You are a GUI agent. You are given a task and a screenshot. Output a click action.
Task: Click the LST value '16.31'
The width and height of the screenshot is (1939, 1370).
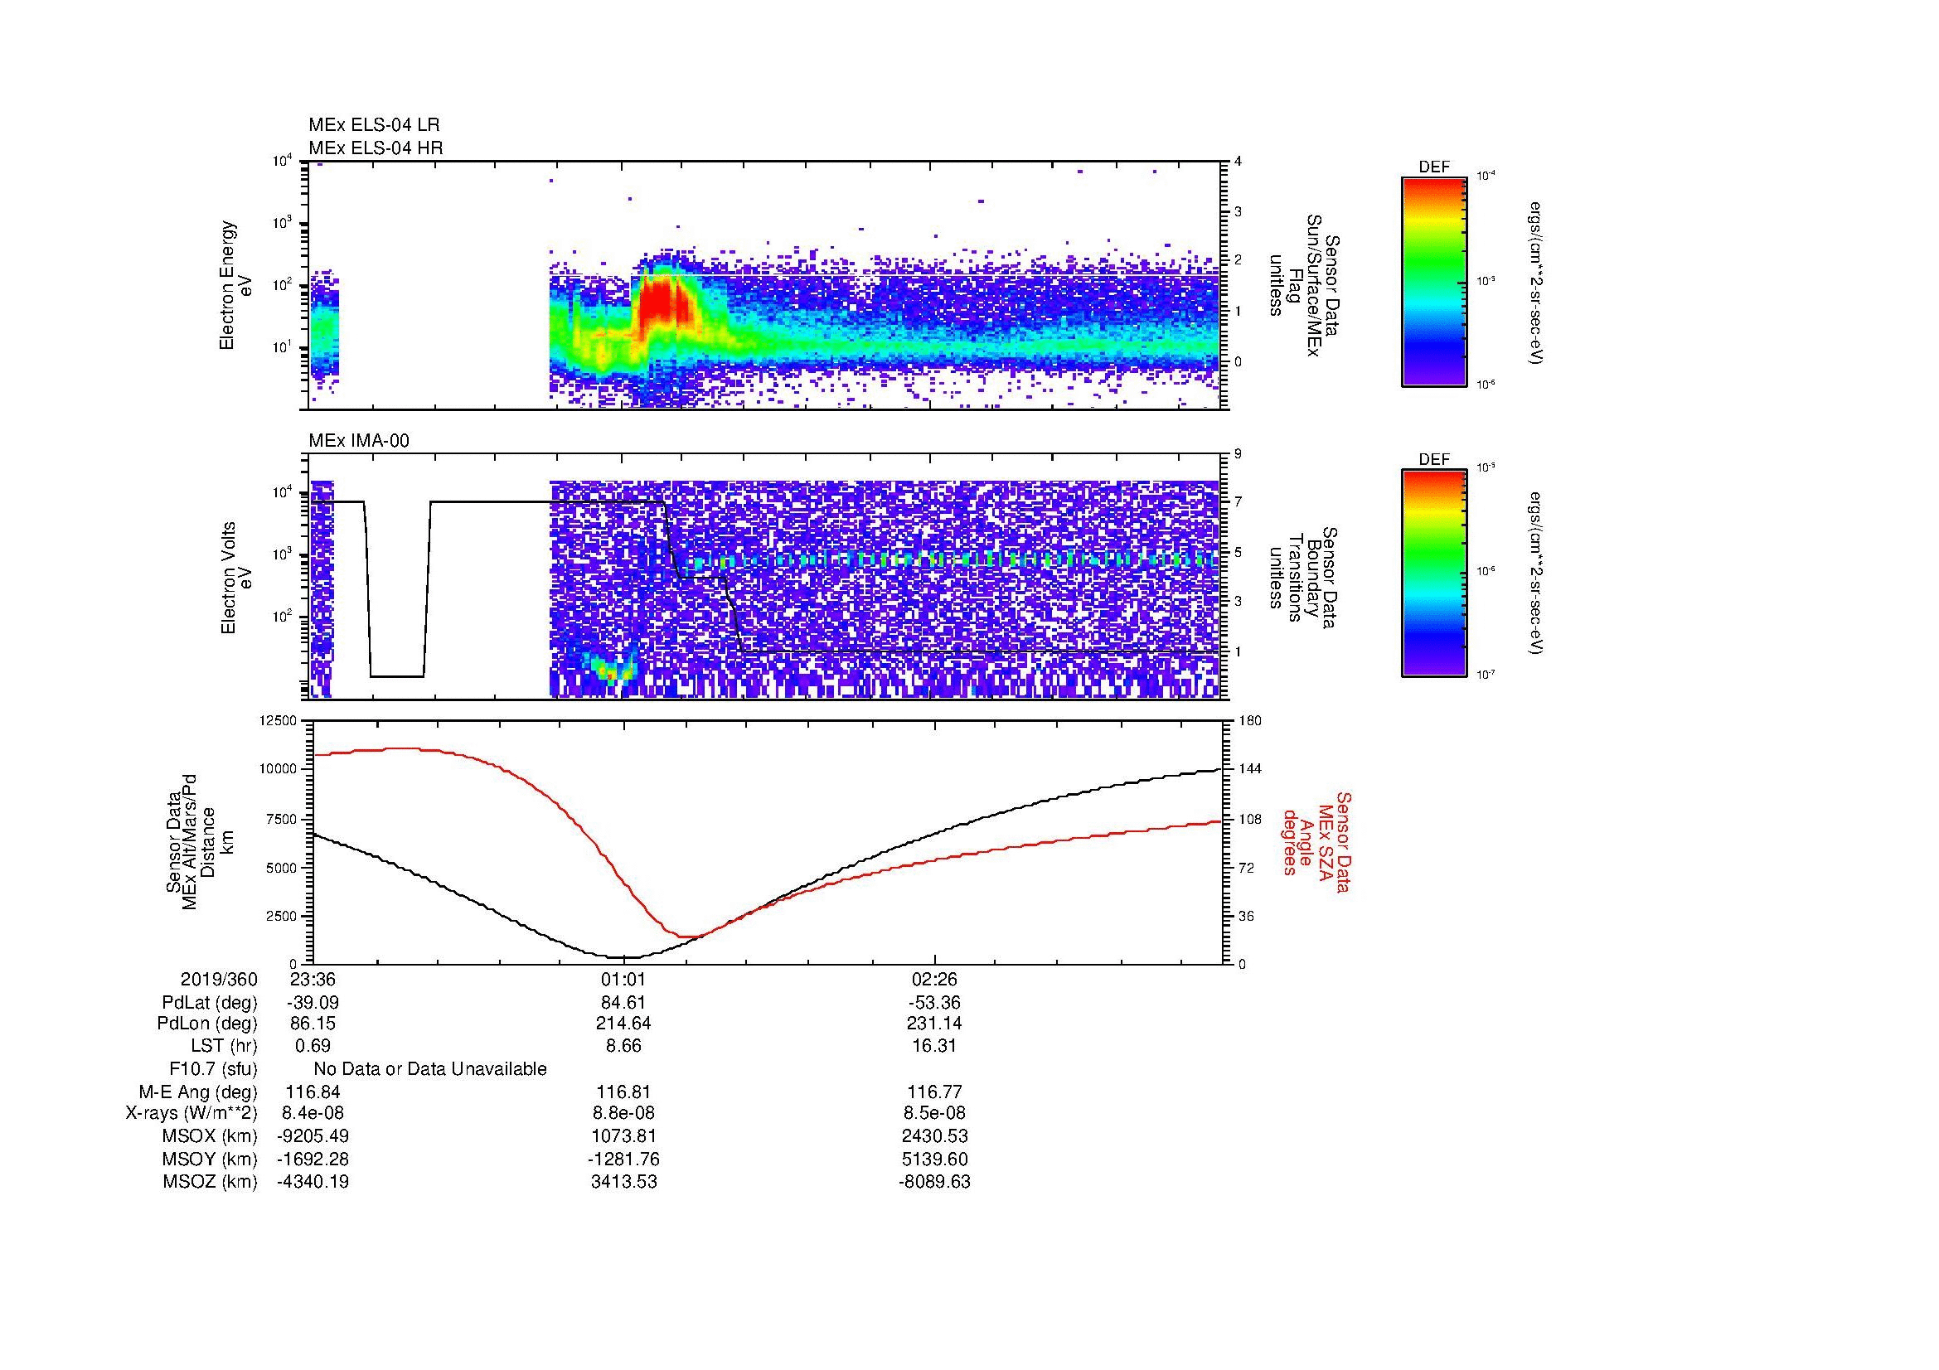[934, 1045]
